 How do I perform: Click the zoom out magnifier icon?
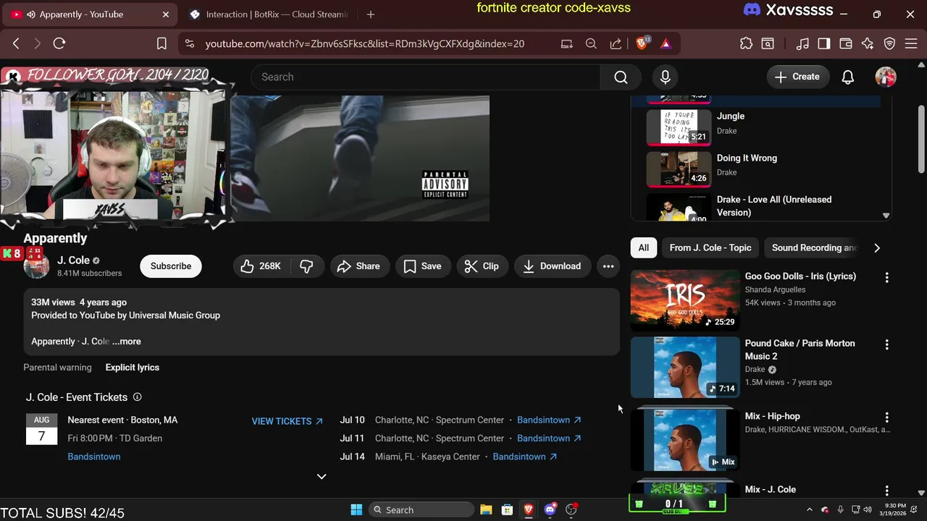pos(591,43)
